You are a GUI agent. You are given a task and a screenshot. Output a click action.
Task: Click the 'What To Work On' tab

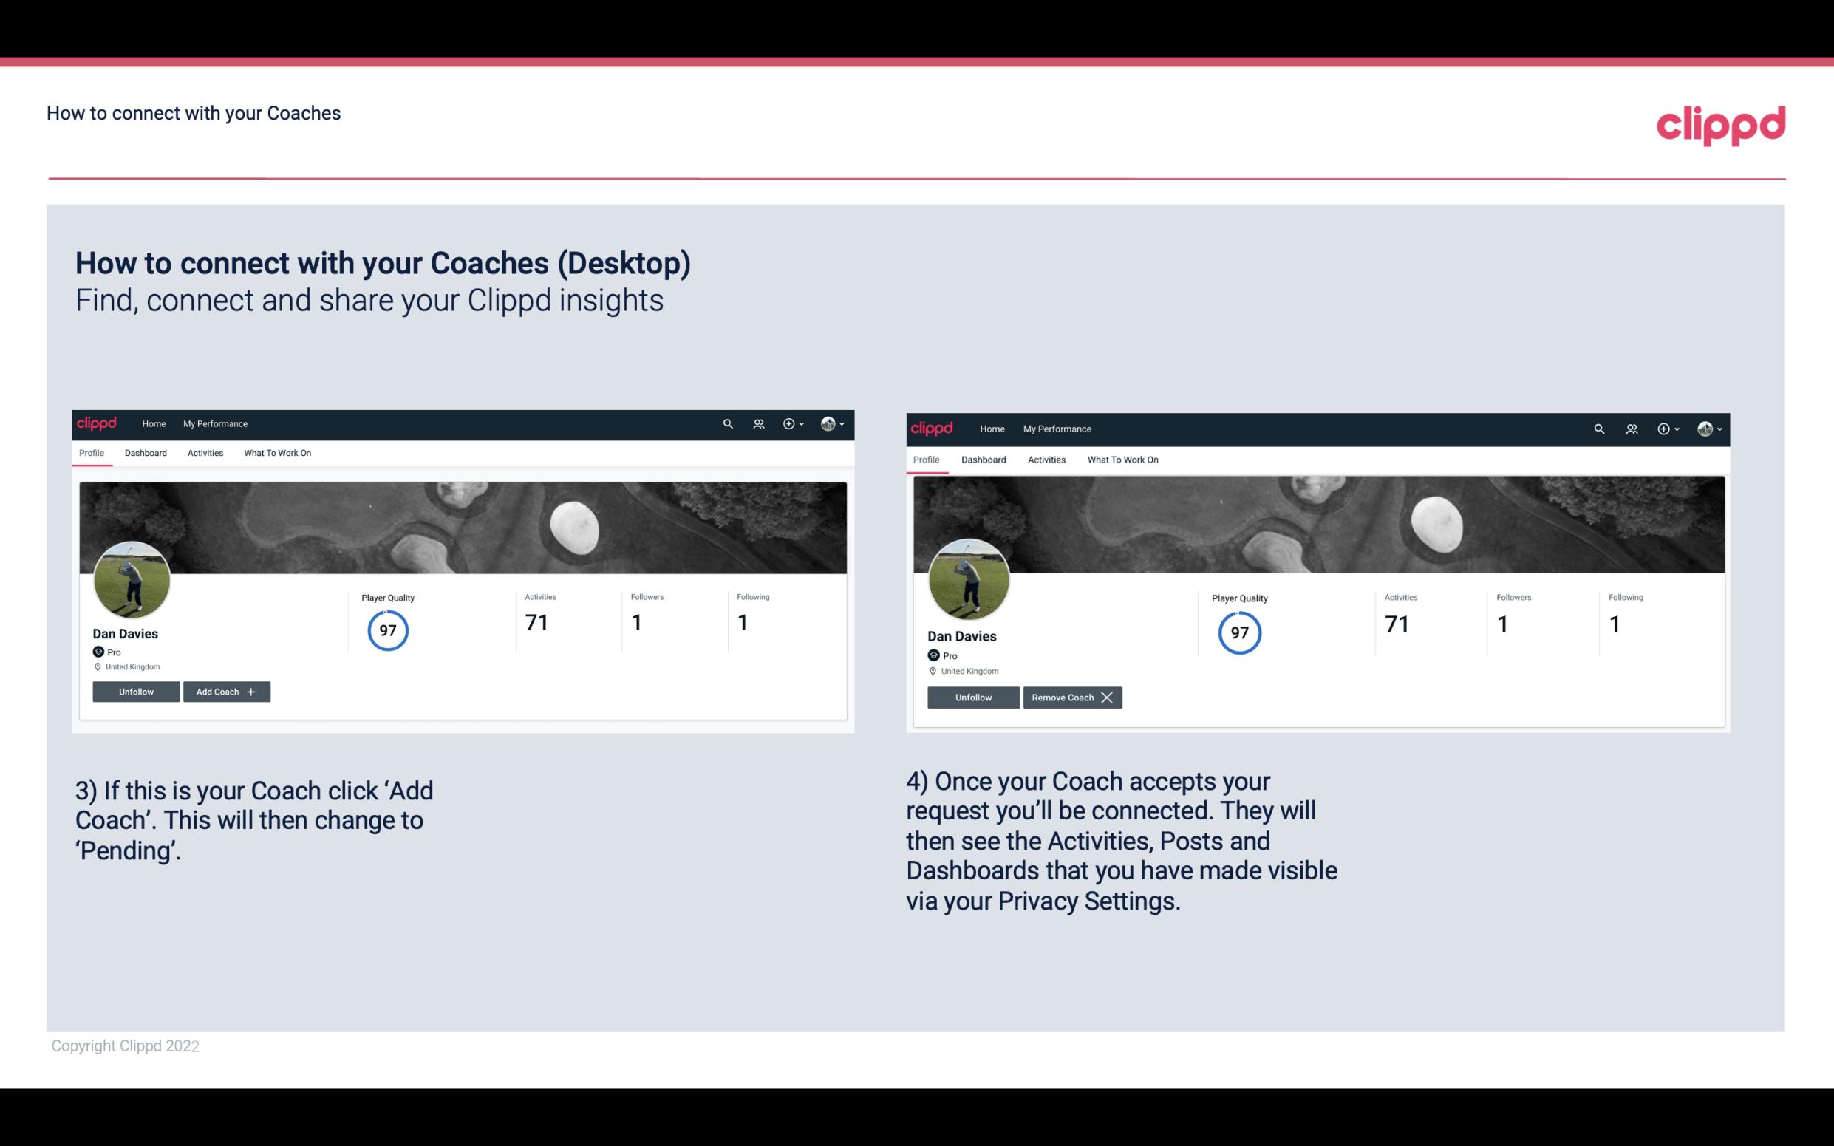(276, 453)
